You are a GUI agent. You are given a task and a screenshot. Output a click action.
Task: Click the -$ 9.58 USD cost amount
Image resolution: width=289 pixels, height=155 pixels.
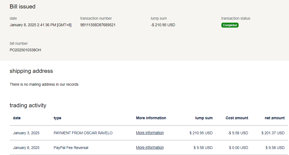238,133
